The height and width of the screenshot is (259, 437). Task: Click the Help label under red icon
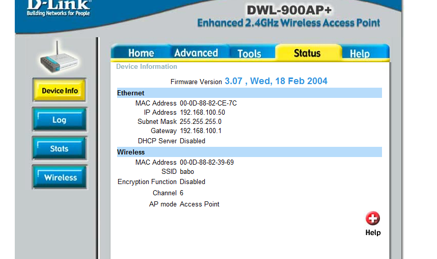(x=373, y=232)
